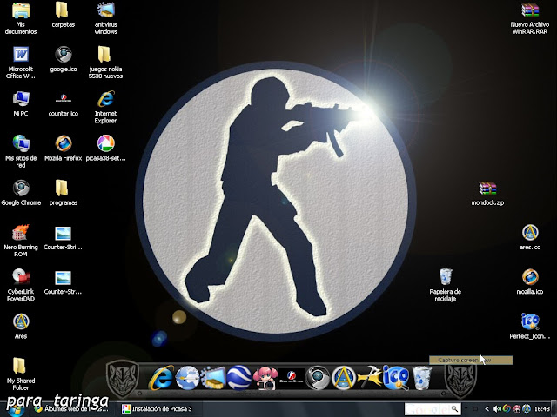The height and width of the screenshot is (417, 557).
Task: Launch Microsoft Office Word shortcut
Action: click(x=21, y=63)
